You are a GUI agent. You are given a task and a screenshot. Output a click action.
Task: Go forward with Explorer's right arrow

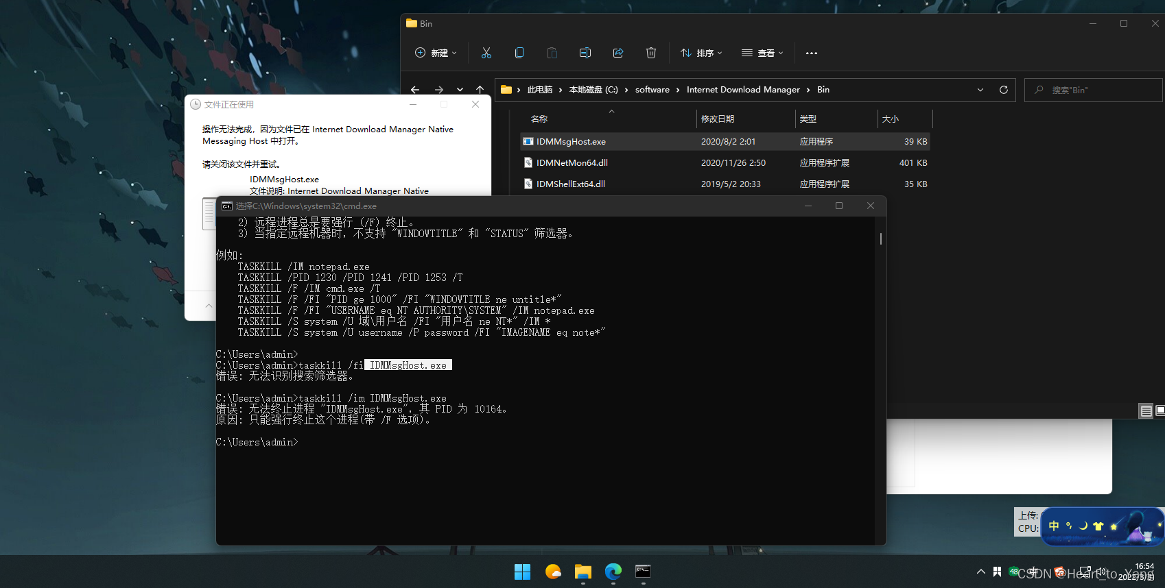pos(439,90)
